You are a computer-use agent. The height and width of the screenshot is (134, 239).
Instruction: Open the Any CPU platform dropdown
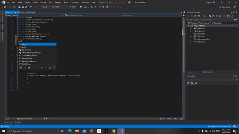pyautogui.click(x=60, y=7)
